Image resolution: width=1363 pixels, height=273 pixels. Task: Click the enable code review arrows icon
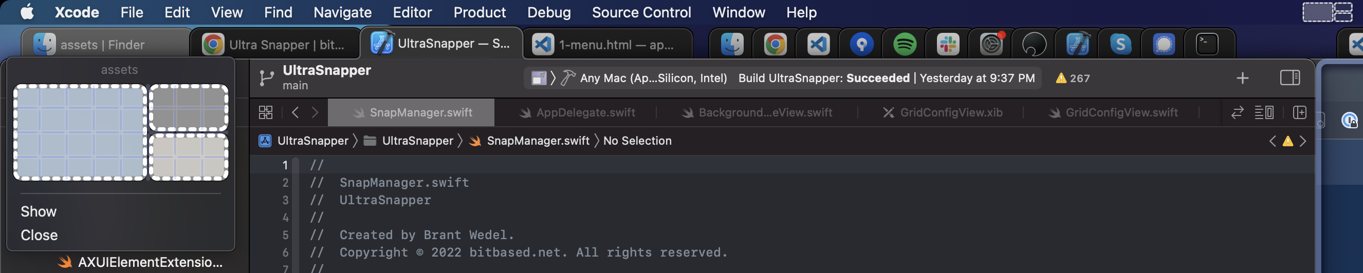coord(1237,112)
